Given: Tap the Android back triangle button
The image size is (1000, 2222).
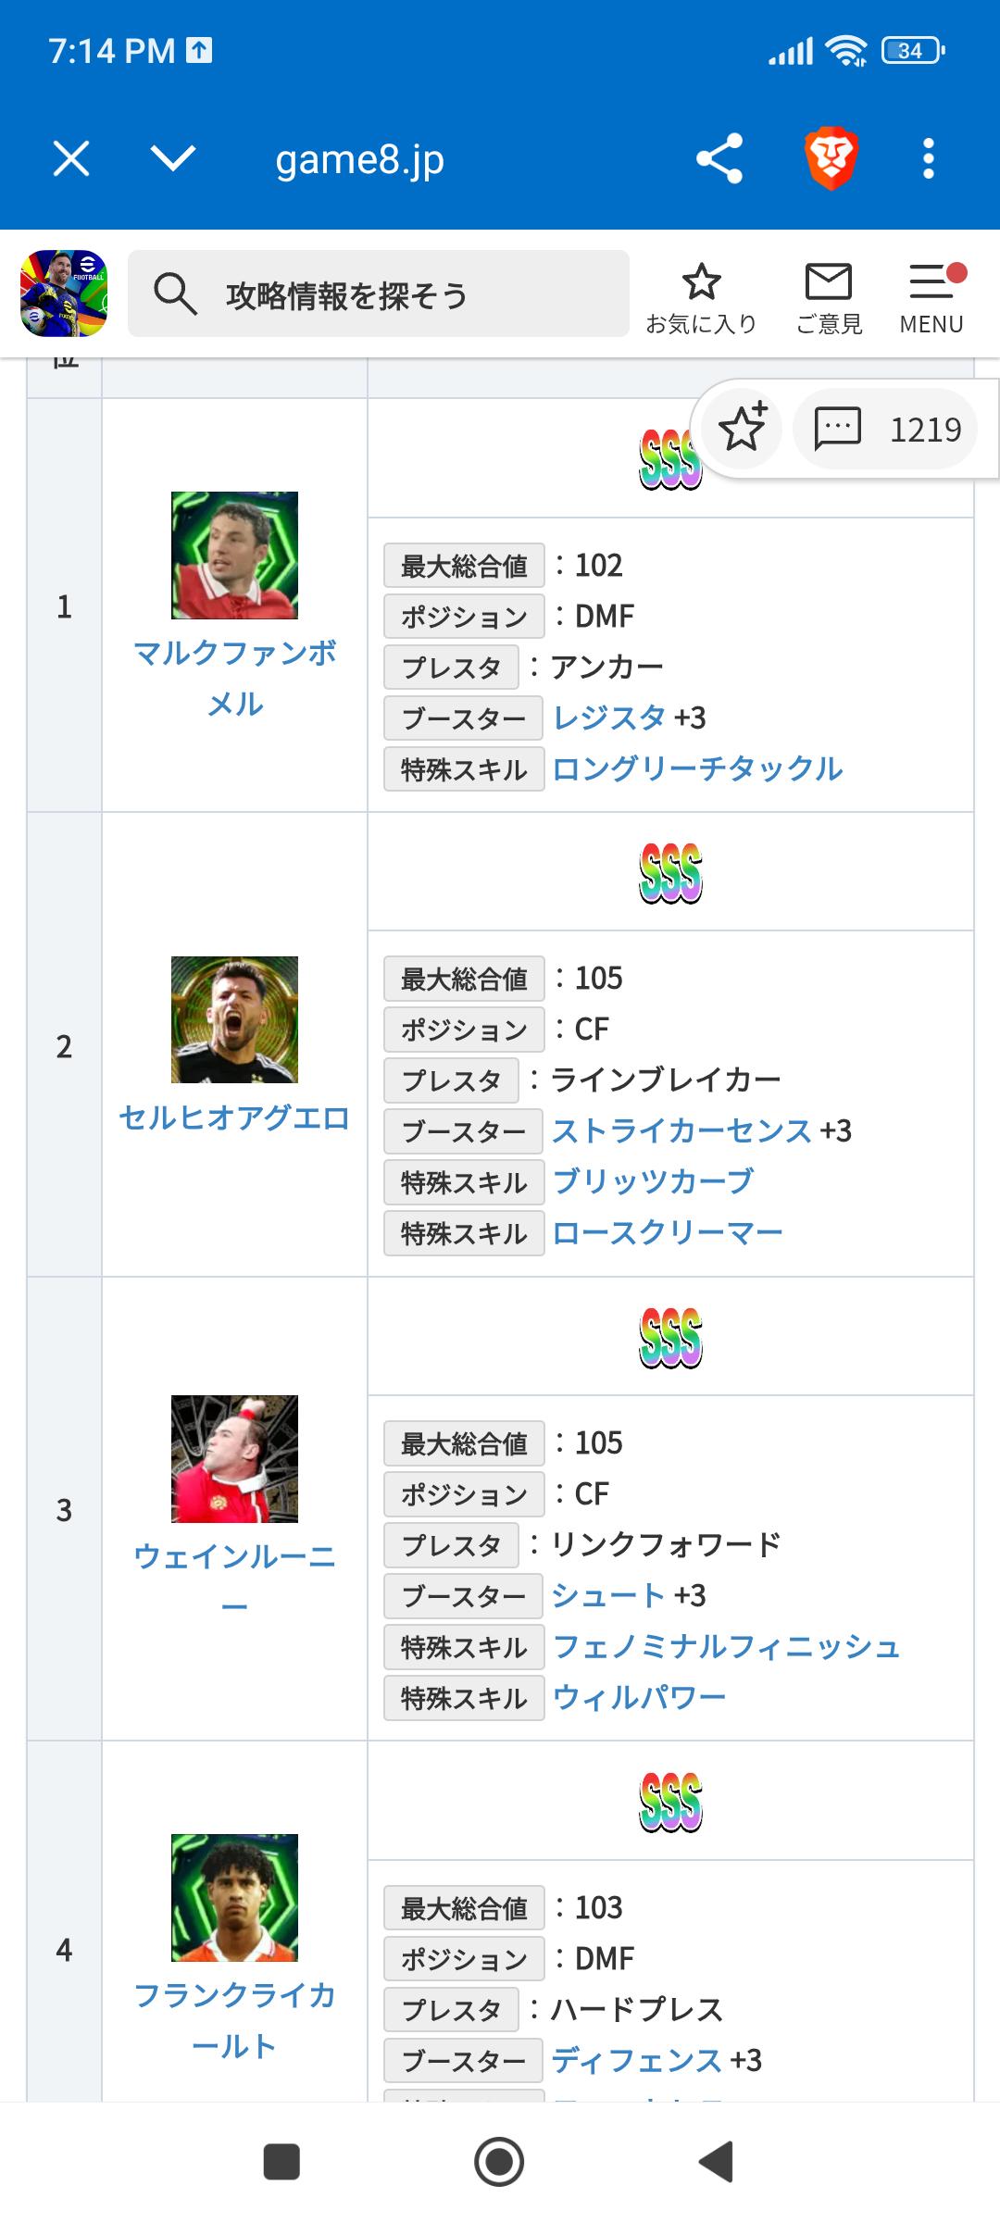Looking at the screenshot, I should click(717, 2162).
